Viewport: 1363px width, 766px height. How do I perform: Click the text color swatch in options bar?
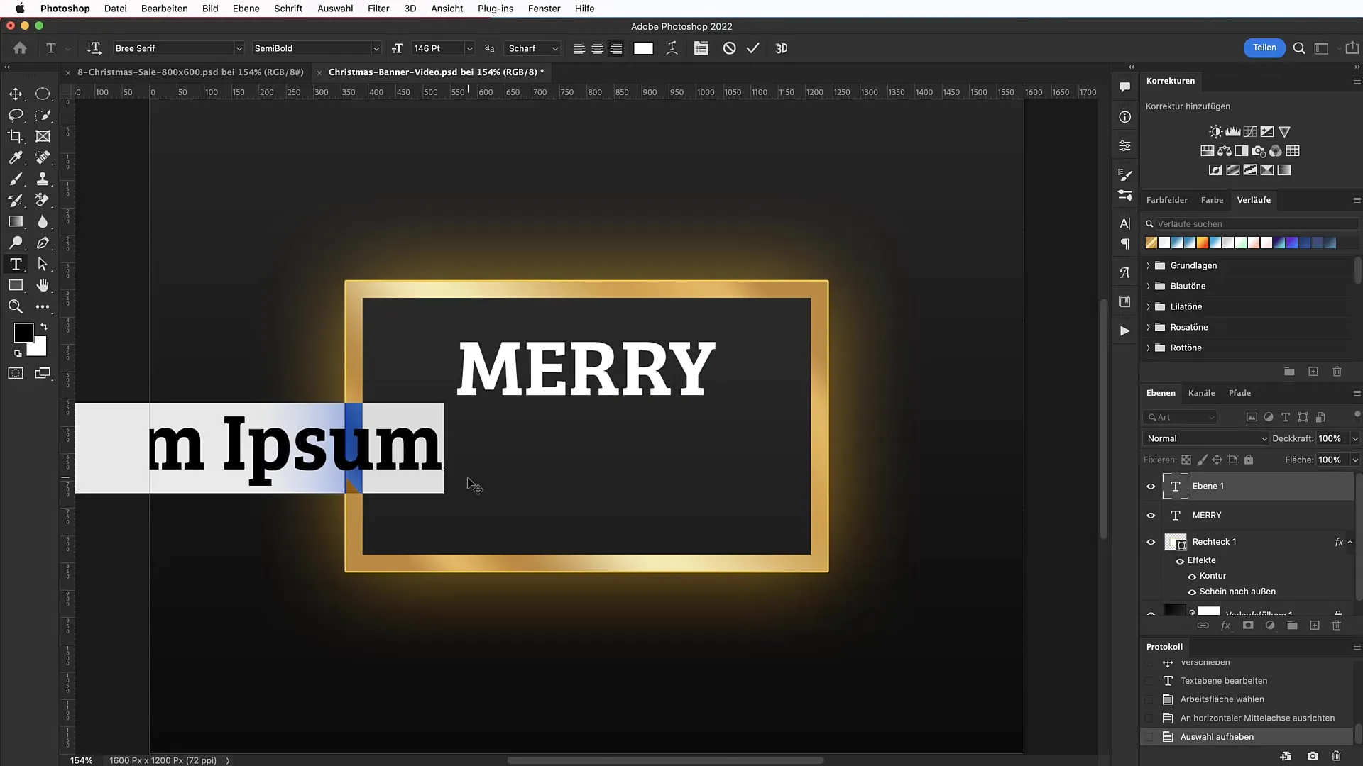click(x=643, y=48)
